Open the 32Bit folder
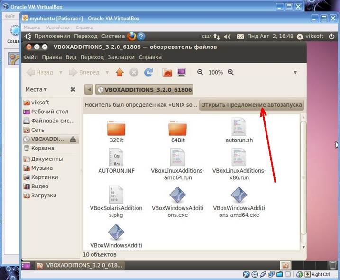The image size is (340, 280). coord(116,131)
